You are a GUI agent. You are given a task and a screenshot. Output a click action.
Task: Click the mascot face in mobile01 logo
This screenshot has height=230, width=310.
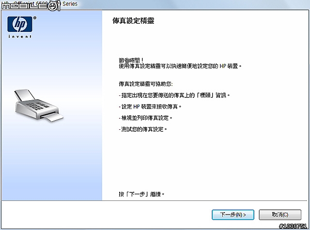click(53, 6)
